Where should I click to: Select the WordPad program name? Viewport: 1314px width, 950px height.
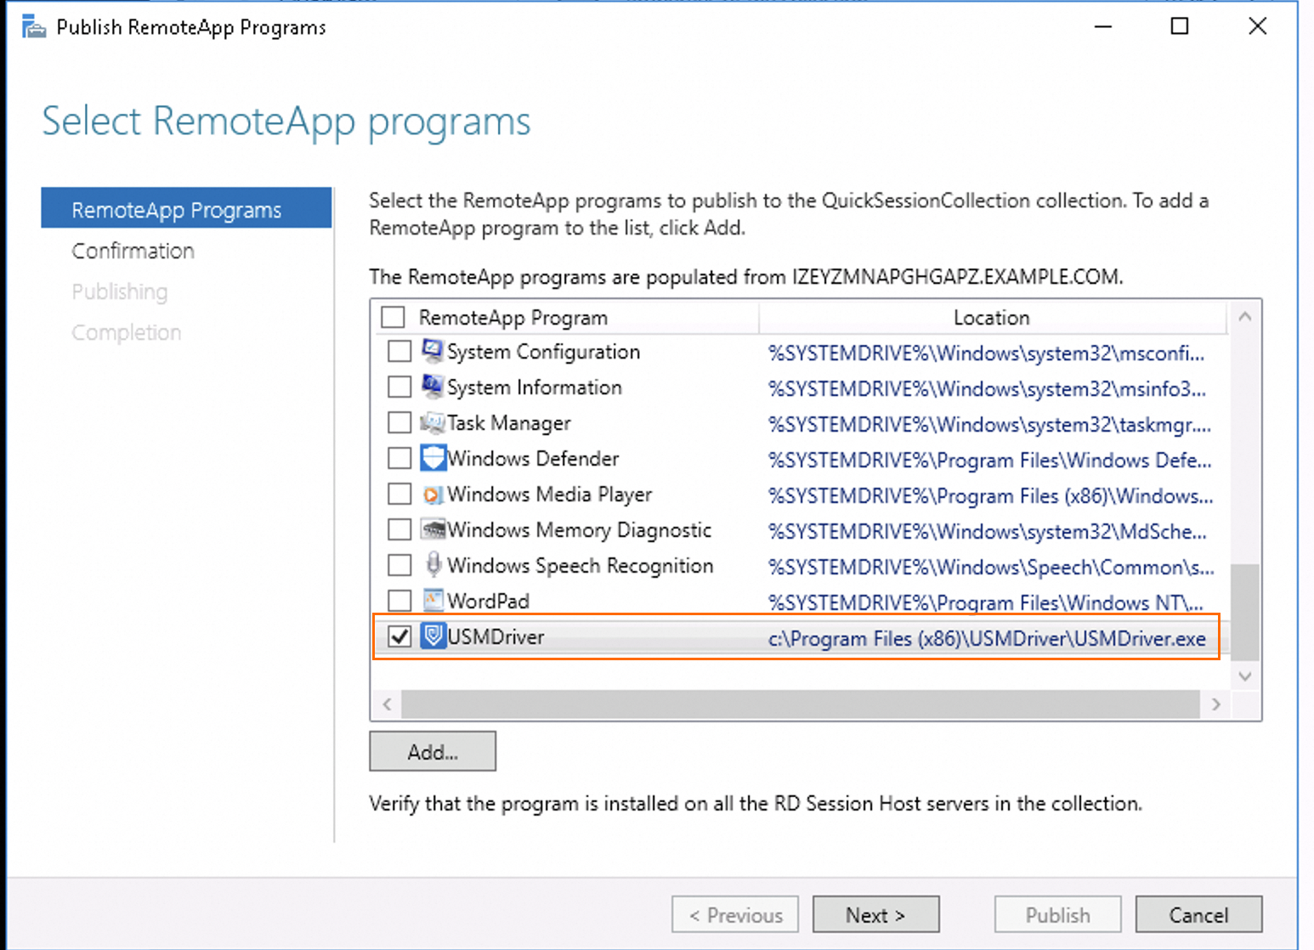click(x=489, y=601)
